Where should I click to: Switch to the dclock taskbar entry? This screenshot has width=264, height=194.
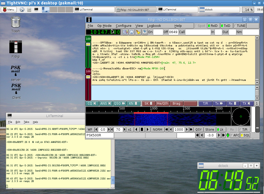pos(219,10)
